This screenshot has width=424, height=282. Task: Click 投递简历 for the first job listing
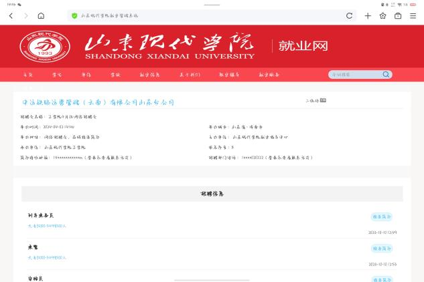381,217
